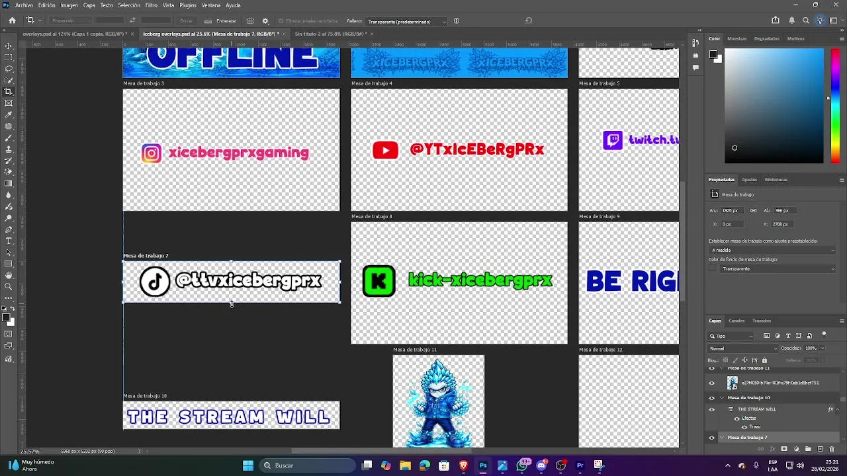847x476 pixels.
Task: Open the Opacidad slider dropdown arrow
Action: (823, 348)
